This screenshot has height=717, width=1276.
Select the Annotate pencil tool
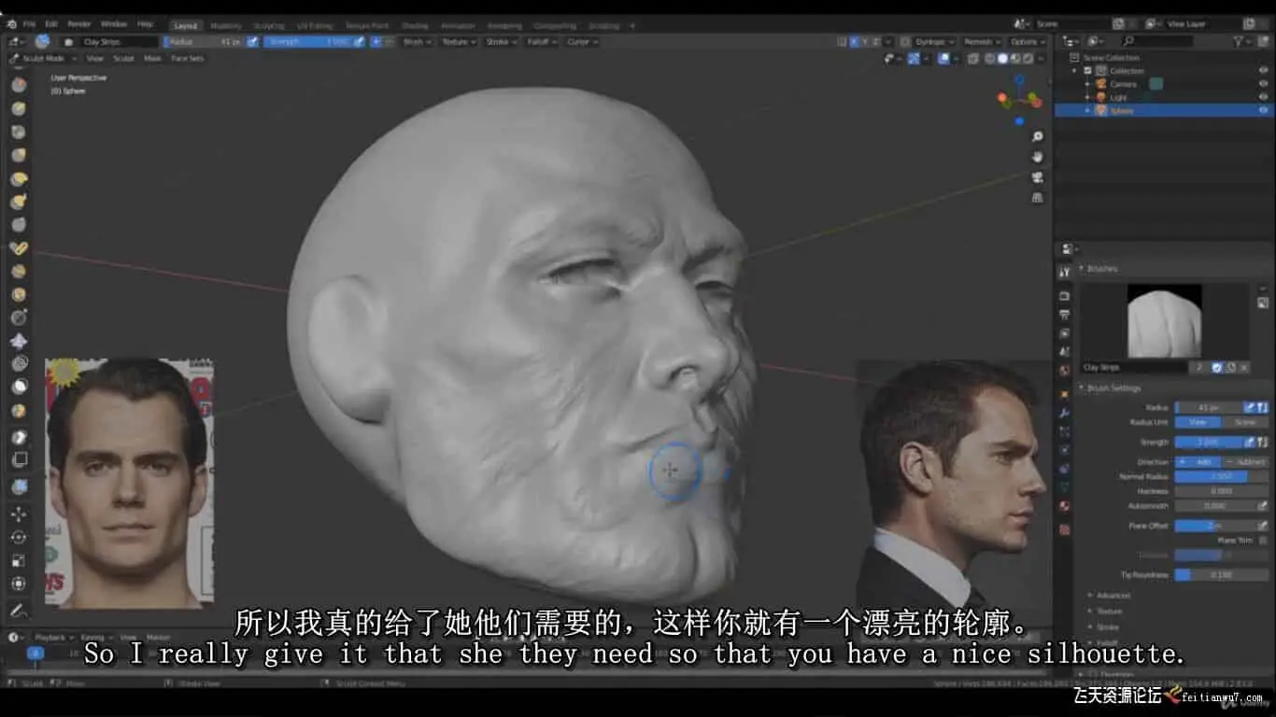pos(18,611)
